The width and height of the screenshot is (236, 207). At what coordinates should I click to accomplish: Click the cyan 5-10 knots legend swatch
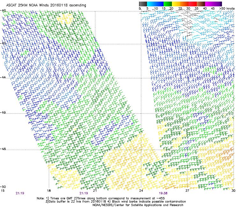[151, 4]
